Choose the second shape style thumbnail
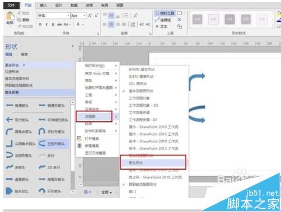Screen dimensions: 281x212 214,19
